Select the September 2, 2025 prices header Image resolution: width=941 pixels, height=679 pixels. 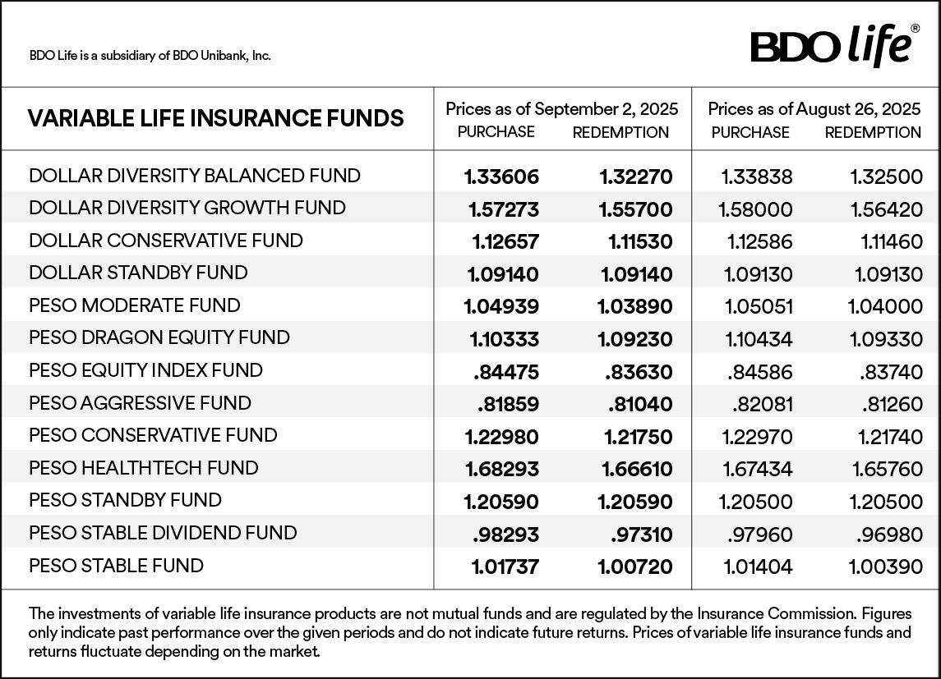[562, 108]
